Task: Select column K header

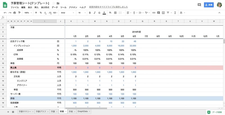Action: (x=71, y=21)
